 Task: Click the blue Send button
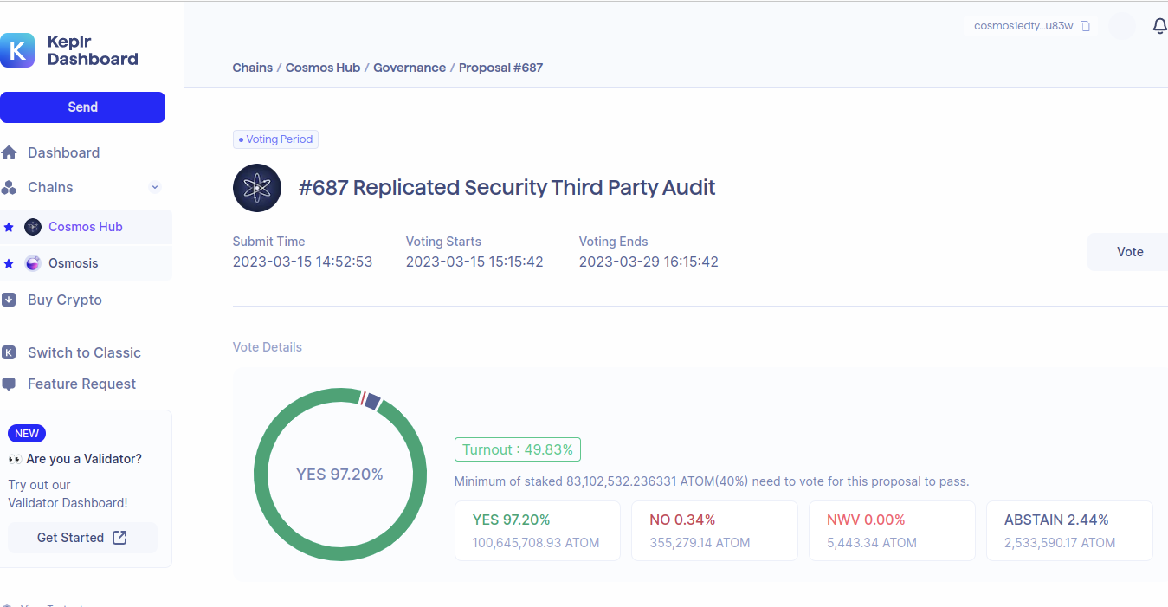pyautogui.click(x=82, y=107)
